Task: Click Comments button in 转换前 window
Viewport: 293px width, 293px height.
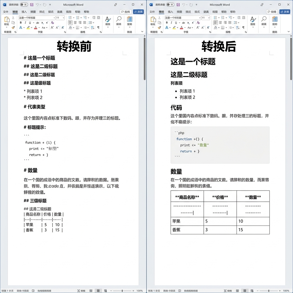Action: tap(126, 12)
